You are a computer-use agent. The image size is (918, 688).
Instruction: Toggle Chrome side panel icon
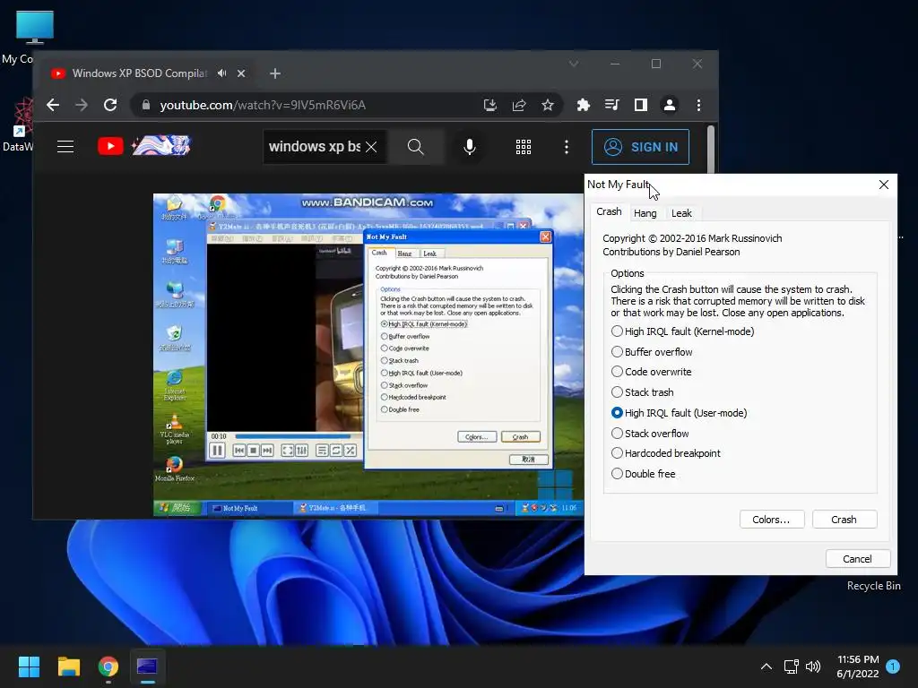640,105
